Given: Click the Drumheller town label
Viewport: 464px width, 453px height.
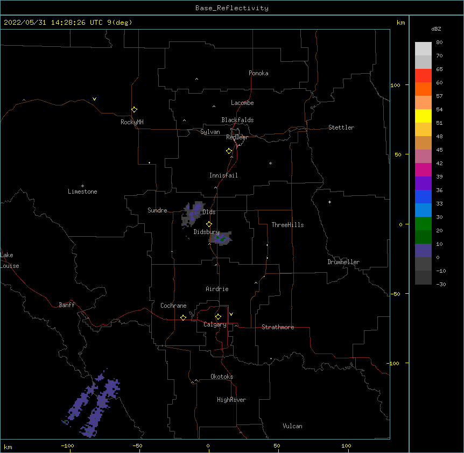Looking at the screenshot, I should click(343, 262).
